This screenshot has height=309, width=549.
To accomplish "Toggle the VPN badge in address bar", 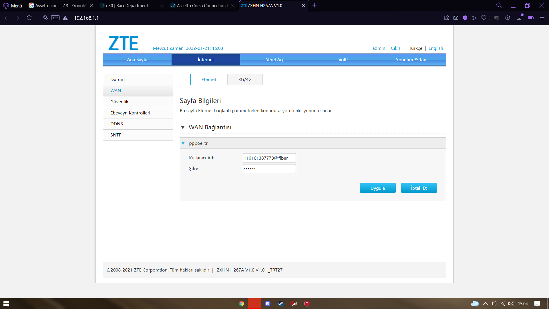I will (55, 18).
